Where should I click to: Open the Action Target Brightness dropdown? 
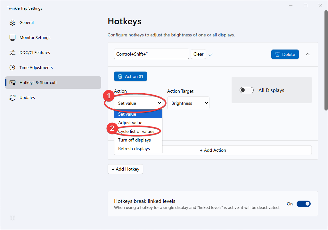[x=188, y=103]
